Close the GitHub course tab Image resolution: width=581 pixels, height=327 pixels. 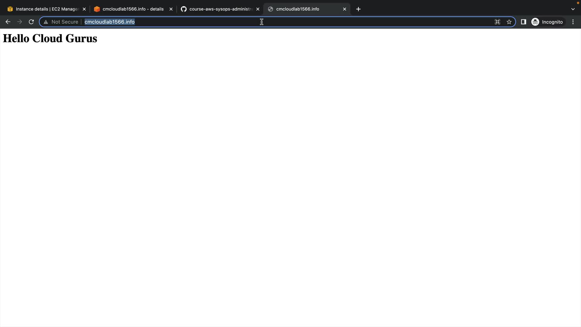[x=258, y=9]
